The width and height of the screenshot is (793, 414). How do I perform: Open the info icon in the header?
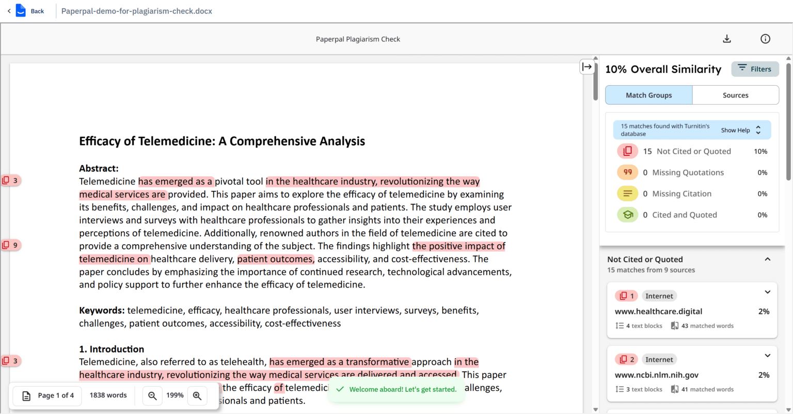[x=766, y=39]
